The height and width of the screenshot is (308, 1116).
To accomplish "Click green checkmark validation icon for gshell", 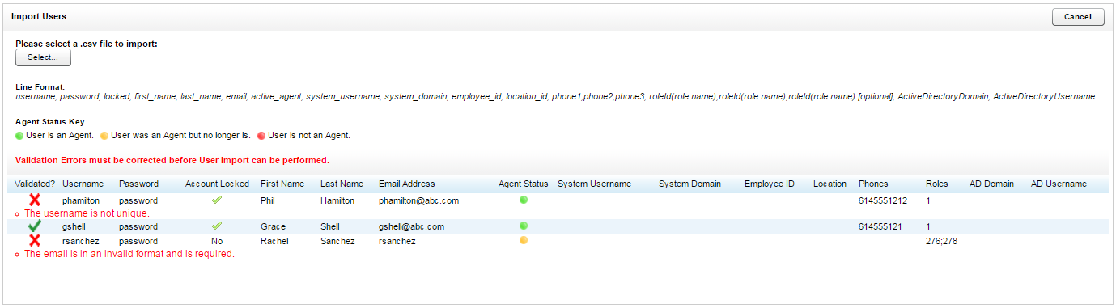I will click(x=35, y=226).
